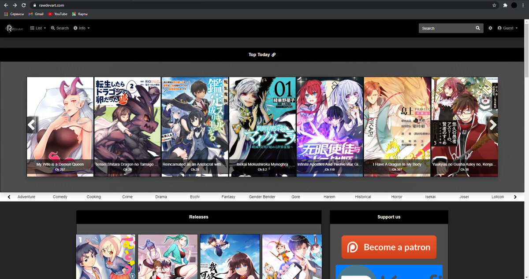The image size is (529, 279).
Task: Select the Cooking genre
Action: coord(94,197)
